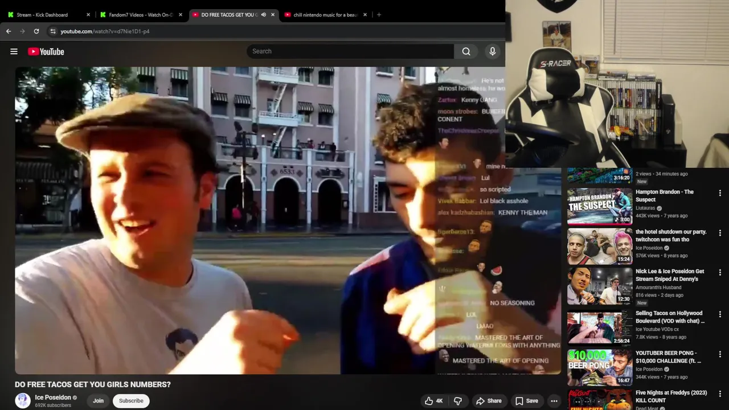Screen dimensions: 729x410
Task: Save the video to a playlist
Action: pos(526,401)
